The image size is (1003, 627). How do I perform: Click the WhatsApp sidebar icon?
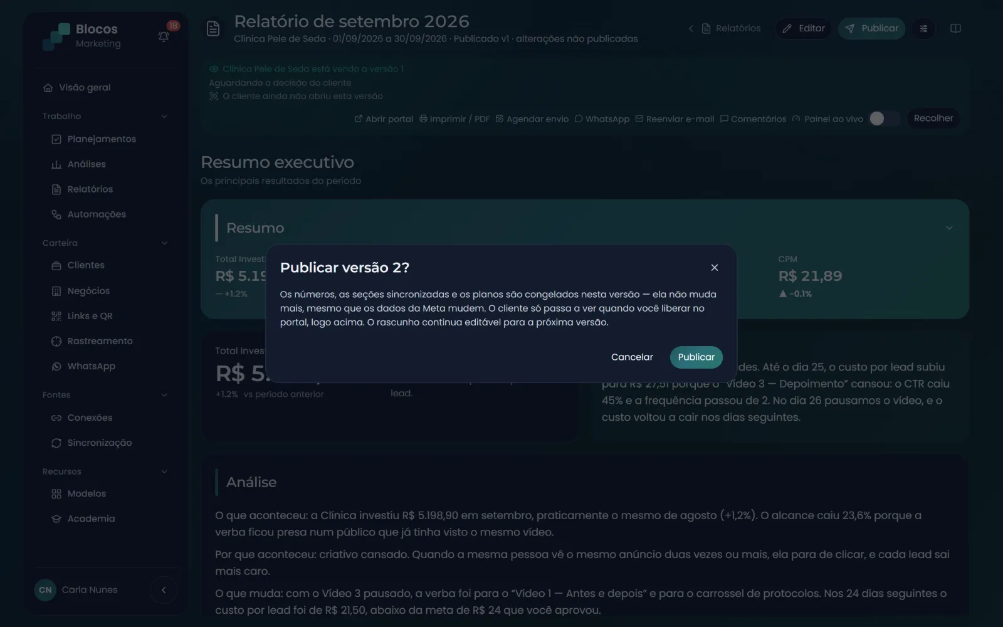56,366
